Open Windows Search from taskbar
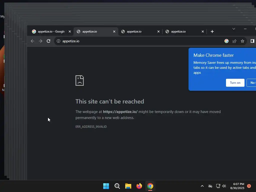 pyautogui.click(x=117, y=186)
